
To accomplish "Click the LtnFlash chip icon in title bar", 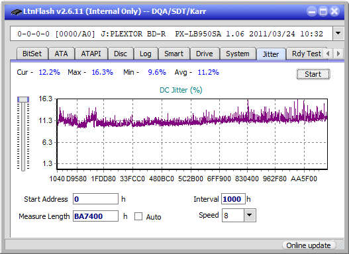I will (x=17, y=11).
